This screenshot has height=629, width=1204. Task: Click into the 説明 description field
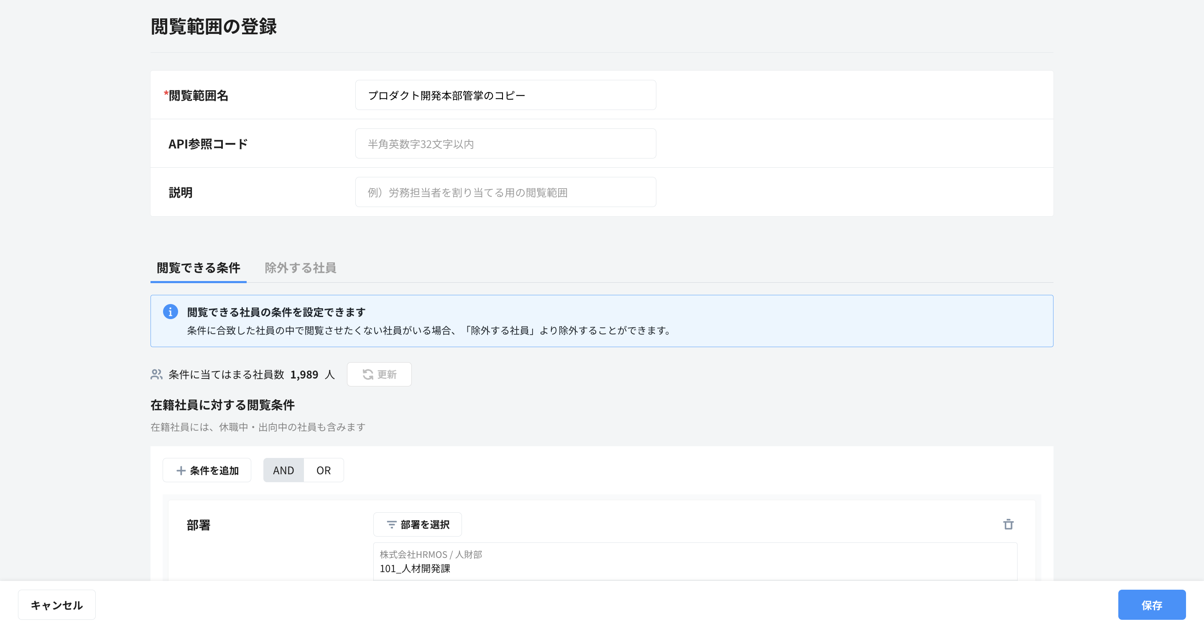coord(505,192)
